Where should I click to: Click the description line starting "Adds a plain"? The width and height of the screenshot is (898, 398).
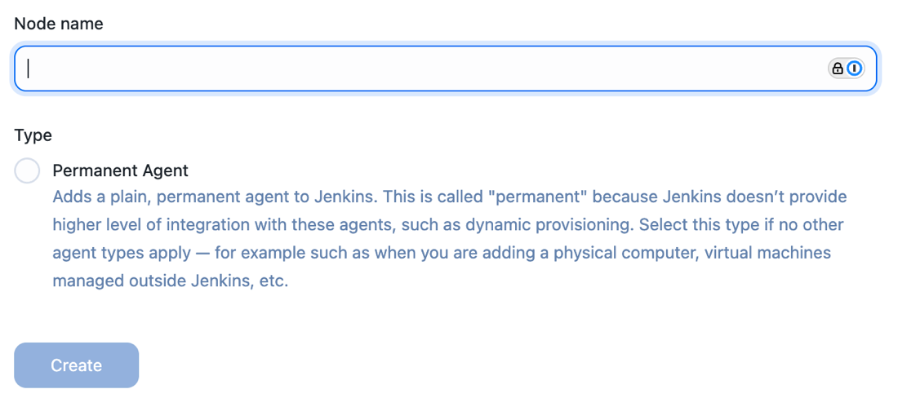coord(450,197)
